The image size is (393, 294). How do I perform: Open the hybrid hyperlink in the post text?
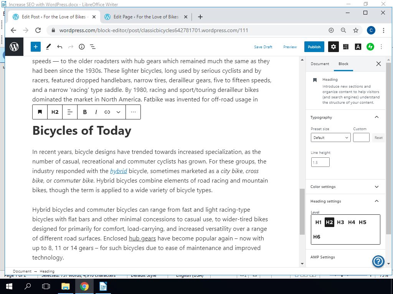tap(118, 171)
